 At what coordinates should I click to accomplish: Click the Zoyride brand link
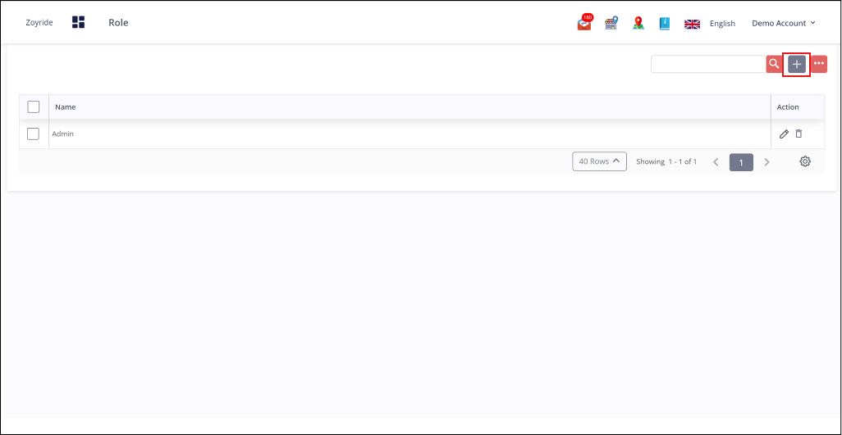tap(39, 23)
